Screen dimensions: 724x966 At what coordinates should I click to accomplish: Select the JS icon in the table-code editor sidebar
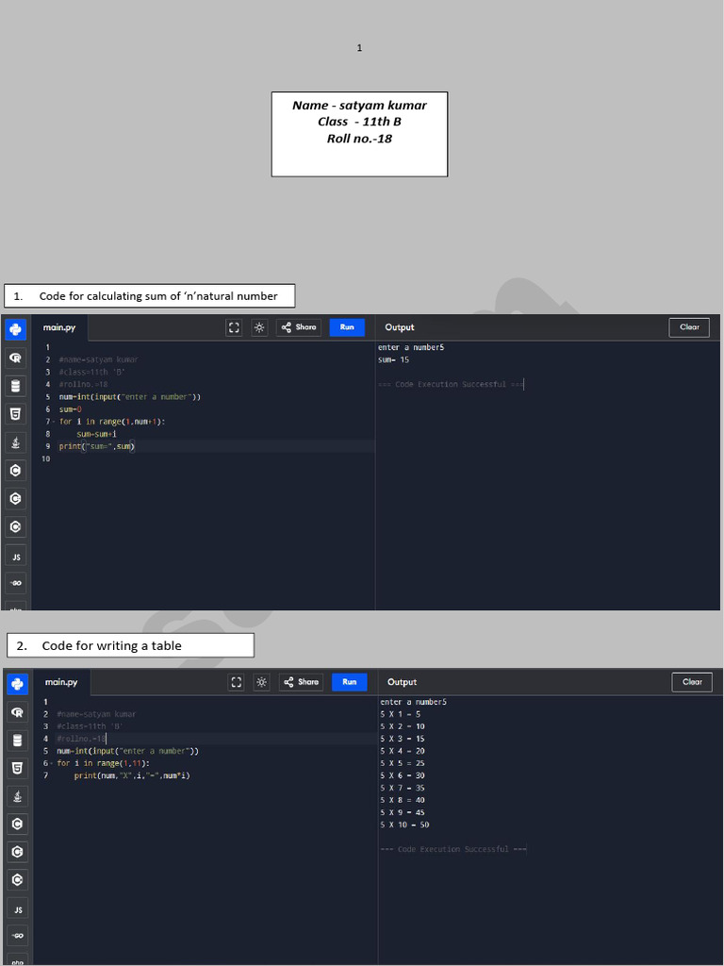point(18,910)
